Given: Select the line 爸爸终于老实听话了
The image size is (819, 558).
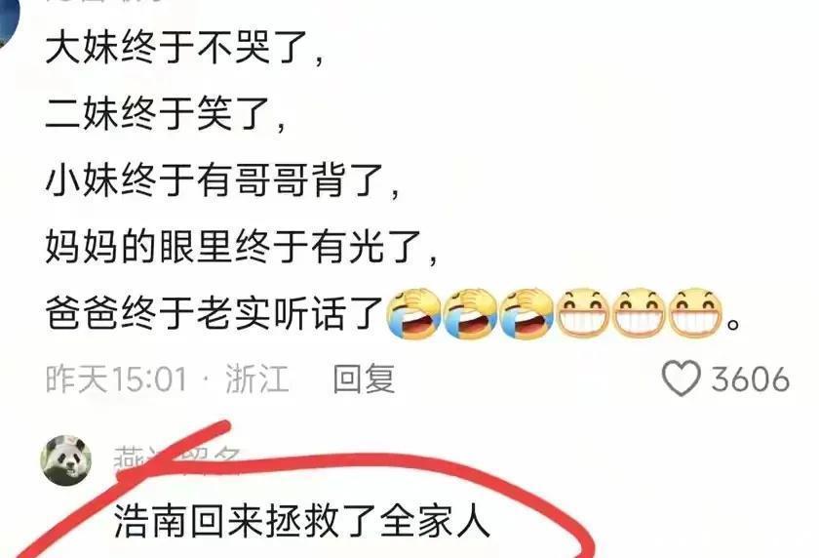Looking at the screenshot, I should pyautogui.click(x=214, y=313).
